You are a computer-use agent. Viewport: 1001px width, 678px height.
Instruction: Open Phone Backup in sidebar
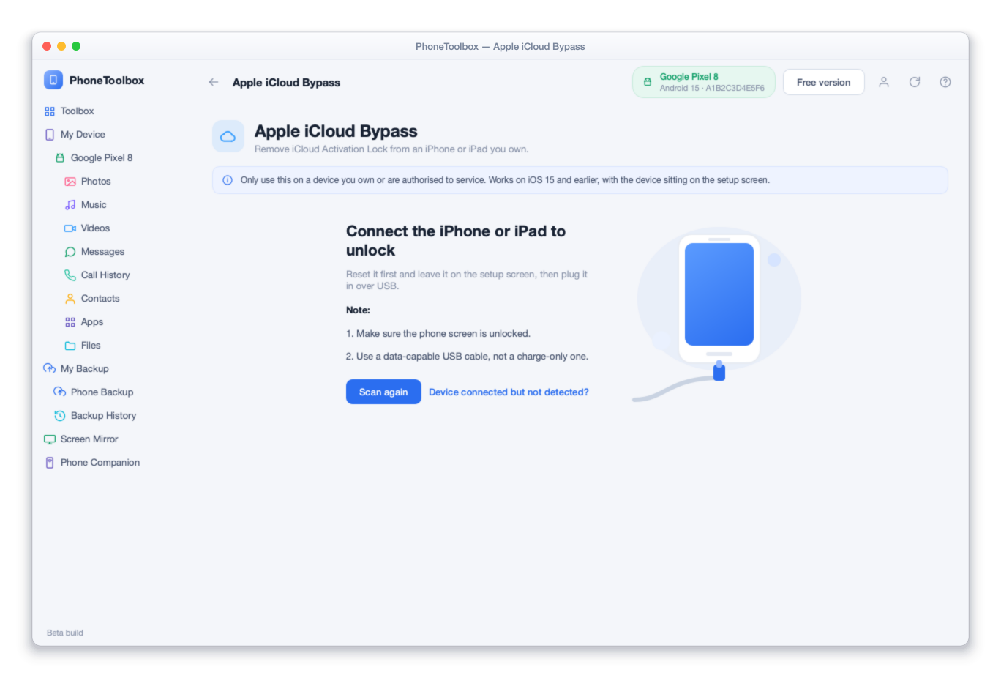click(102, 392)
